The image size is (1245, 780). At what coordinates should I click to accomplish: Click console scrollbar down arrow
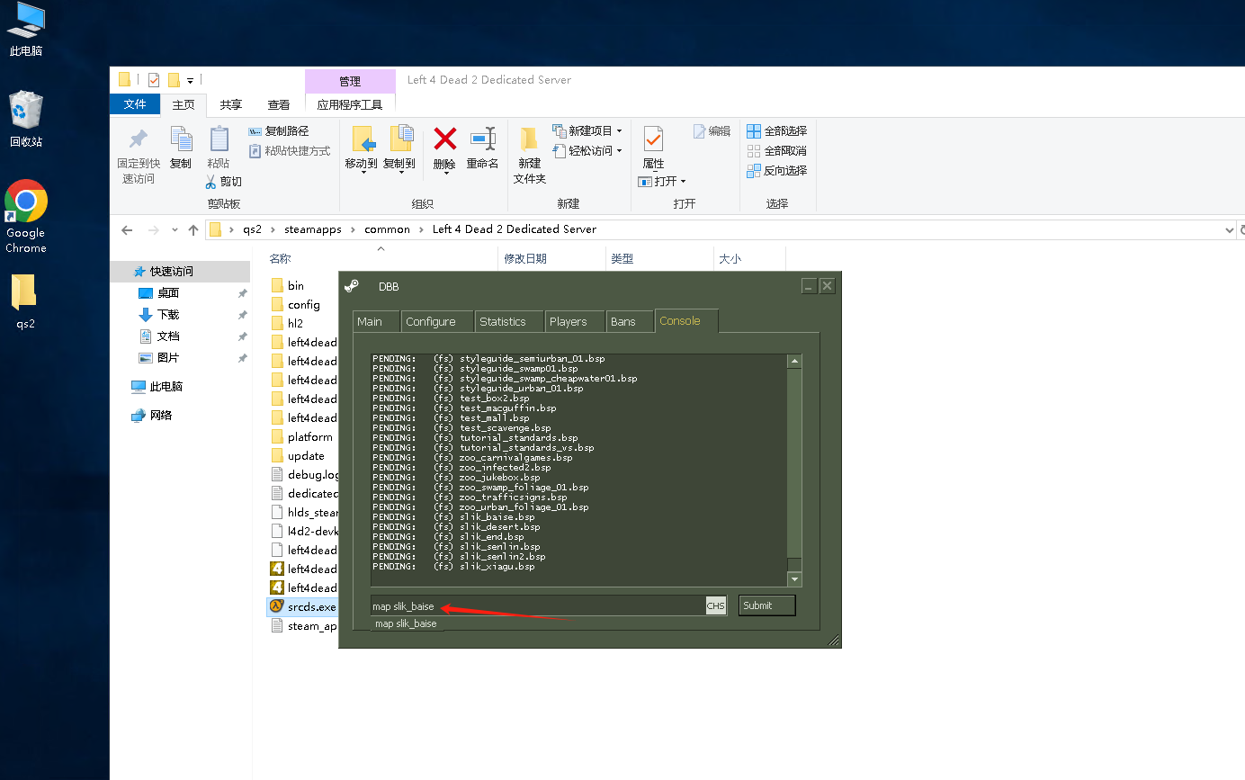(794, 580)
